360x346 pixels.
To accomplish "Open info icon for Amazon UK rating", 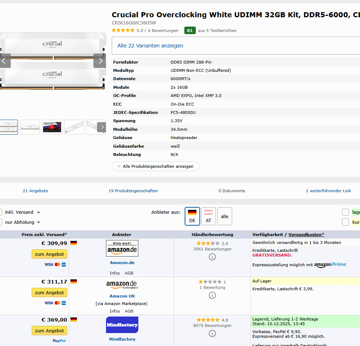I will click(x=212, y=295).
